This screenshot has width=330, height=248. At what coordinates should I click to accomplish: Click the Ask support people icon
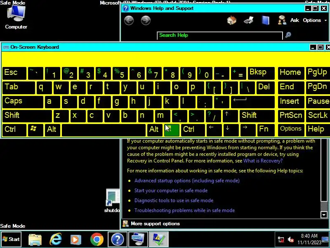pyautogui.click(x=282, y=20)
